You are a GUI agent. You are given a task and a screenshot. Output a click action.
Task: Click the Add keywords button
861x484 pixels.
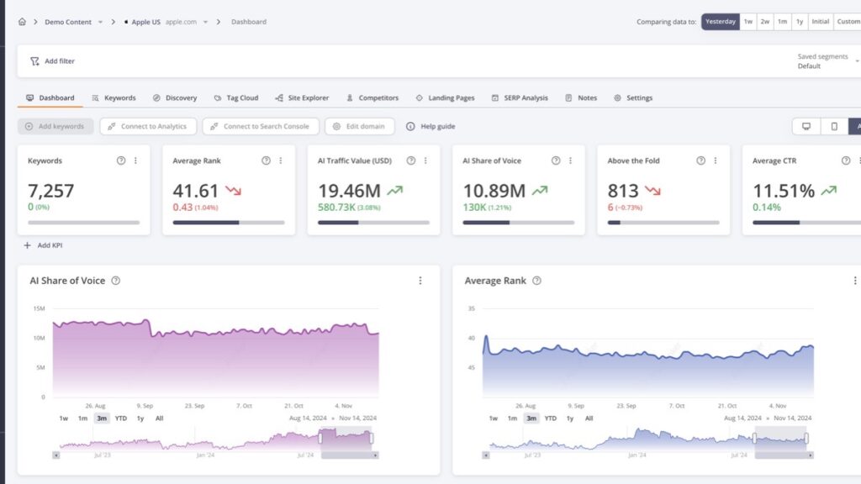pos(55,126)
